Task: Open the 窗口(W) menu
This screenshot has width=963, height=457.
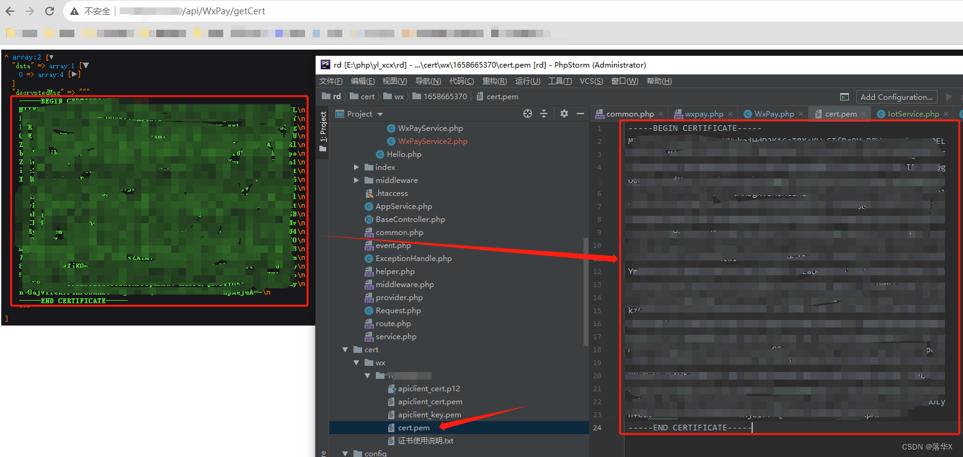Action: [624, 81]
